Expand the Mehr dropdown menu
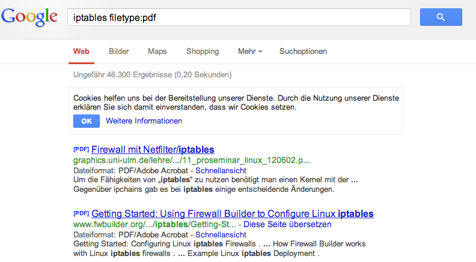 (250, 51)
